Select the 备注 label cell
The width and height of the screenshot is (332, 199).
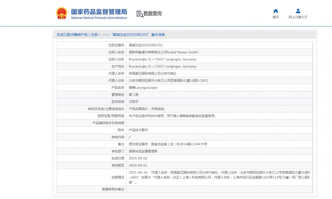point(92,144)
